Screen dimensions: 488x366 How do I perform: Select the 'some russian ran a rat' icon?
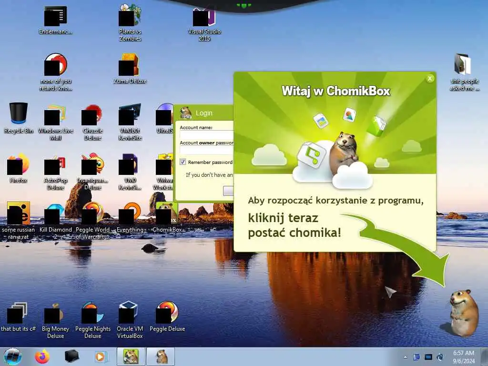coord(19,220)
